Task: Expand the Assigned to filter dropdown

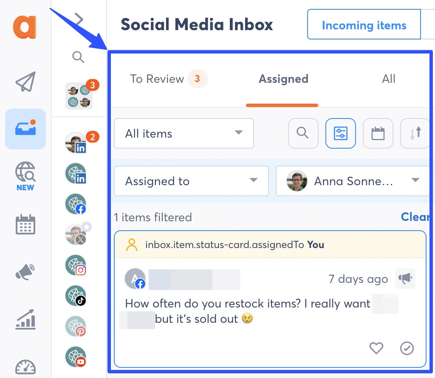Action: tap(191, 181)
